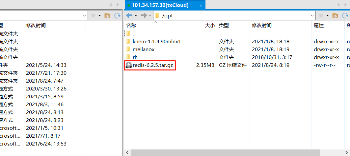Image resolution: width=350 pixels, height=156 pixels.
Task: Refresh the remote /opt listing
Action: [345, 15]
